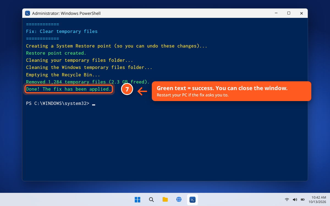
Task: Open taskbar Search
Action: 151,200
